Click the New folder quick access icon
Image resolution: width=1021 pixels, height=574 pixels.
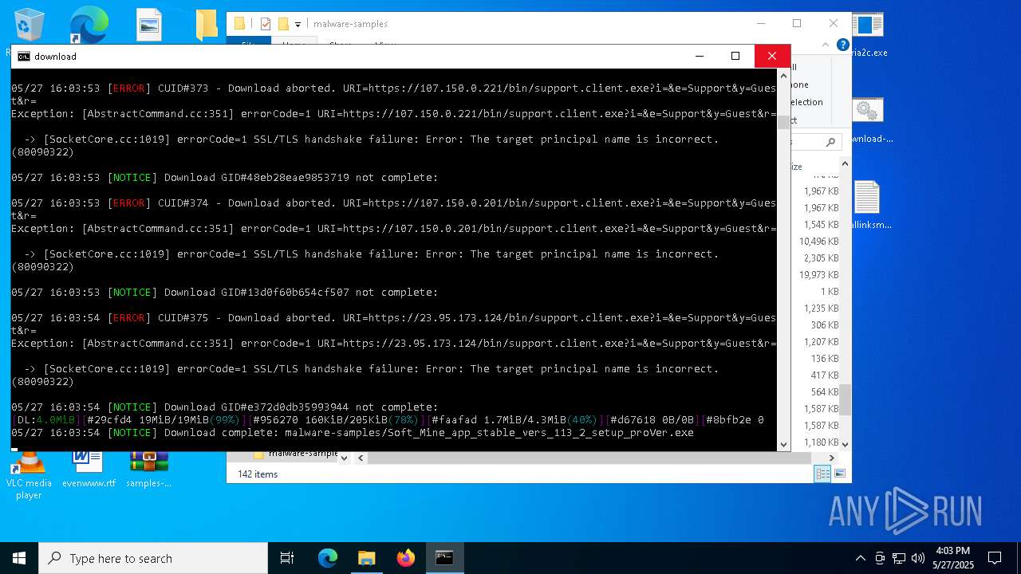coord(283,24)
